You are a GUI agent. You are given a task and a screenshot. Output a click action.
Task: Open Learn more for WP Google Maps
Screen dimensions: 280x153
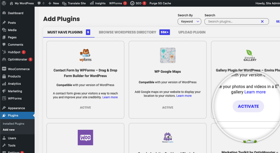point(184,96)
